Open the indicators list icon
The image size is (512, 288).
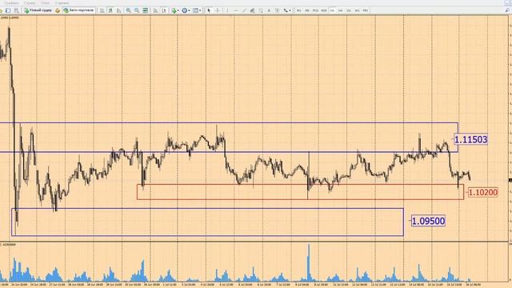(x=174, y=10)
